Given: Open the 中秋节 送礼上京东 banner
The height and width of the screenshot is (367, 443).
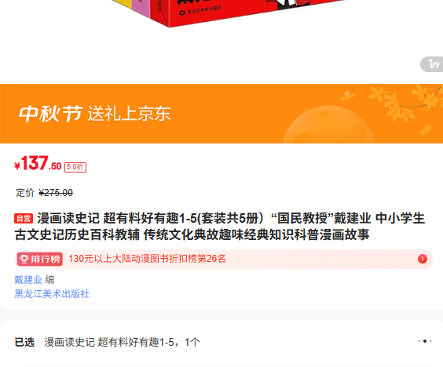Looking at the screenshot, I should click(222, 114).
